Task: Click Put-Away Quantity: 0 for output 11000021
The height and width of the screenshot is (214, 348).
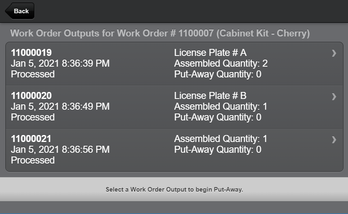Action: [218, 149]
